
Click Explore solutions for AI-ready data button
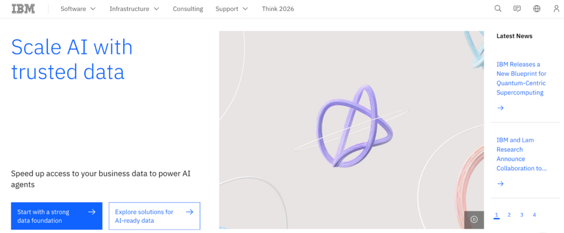(x=154, y=216)
